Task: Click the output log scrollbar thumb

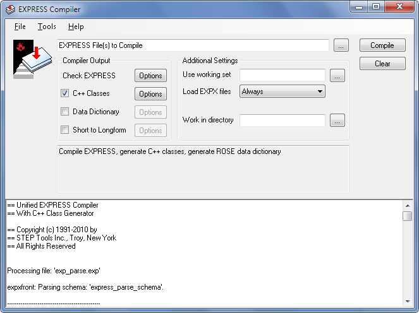Action: 408,216
